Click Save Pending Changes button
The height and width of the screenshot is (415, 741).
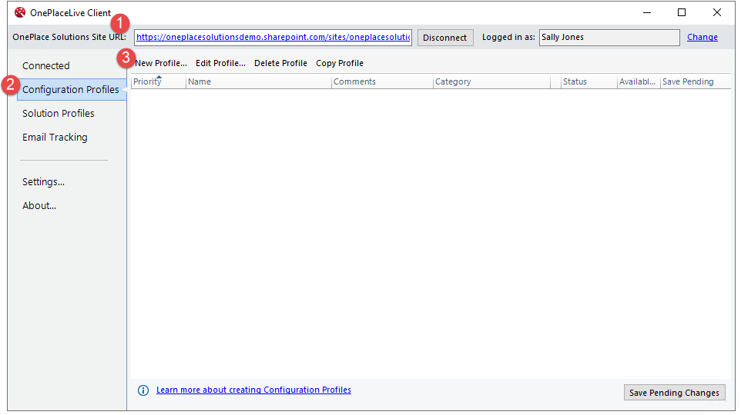click(x=674, y=393)
